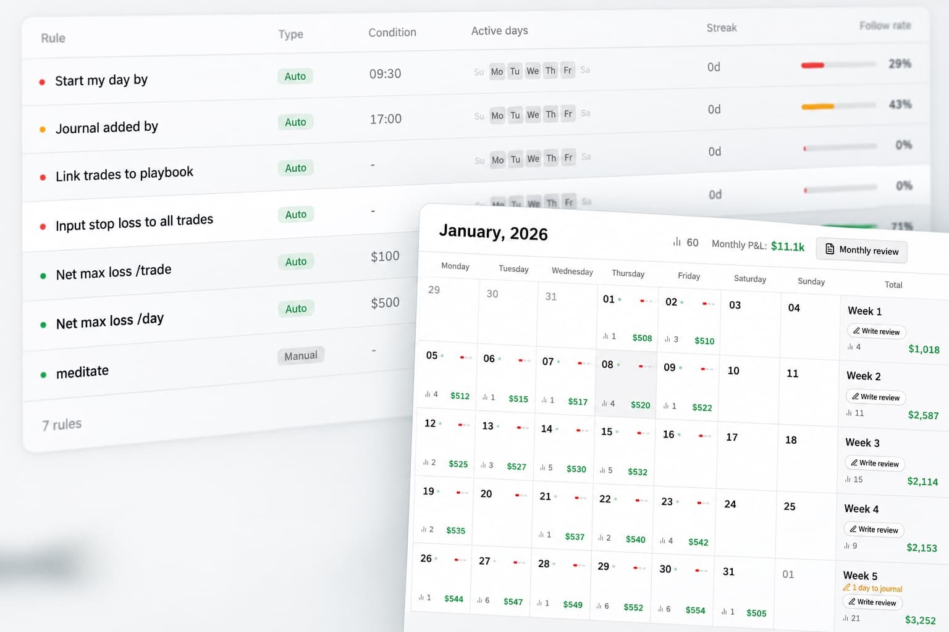Click the rule progress indicator on January 01
The height and width of the screenshot is (632, 949).
click(x=646, y=301)
